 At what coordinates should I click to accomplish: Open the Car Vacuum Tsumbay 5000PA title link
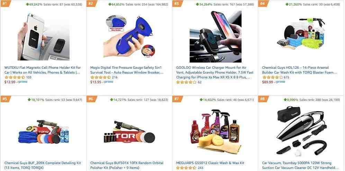300,165
